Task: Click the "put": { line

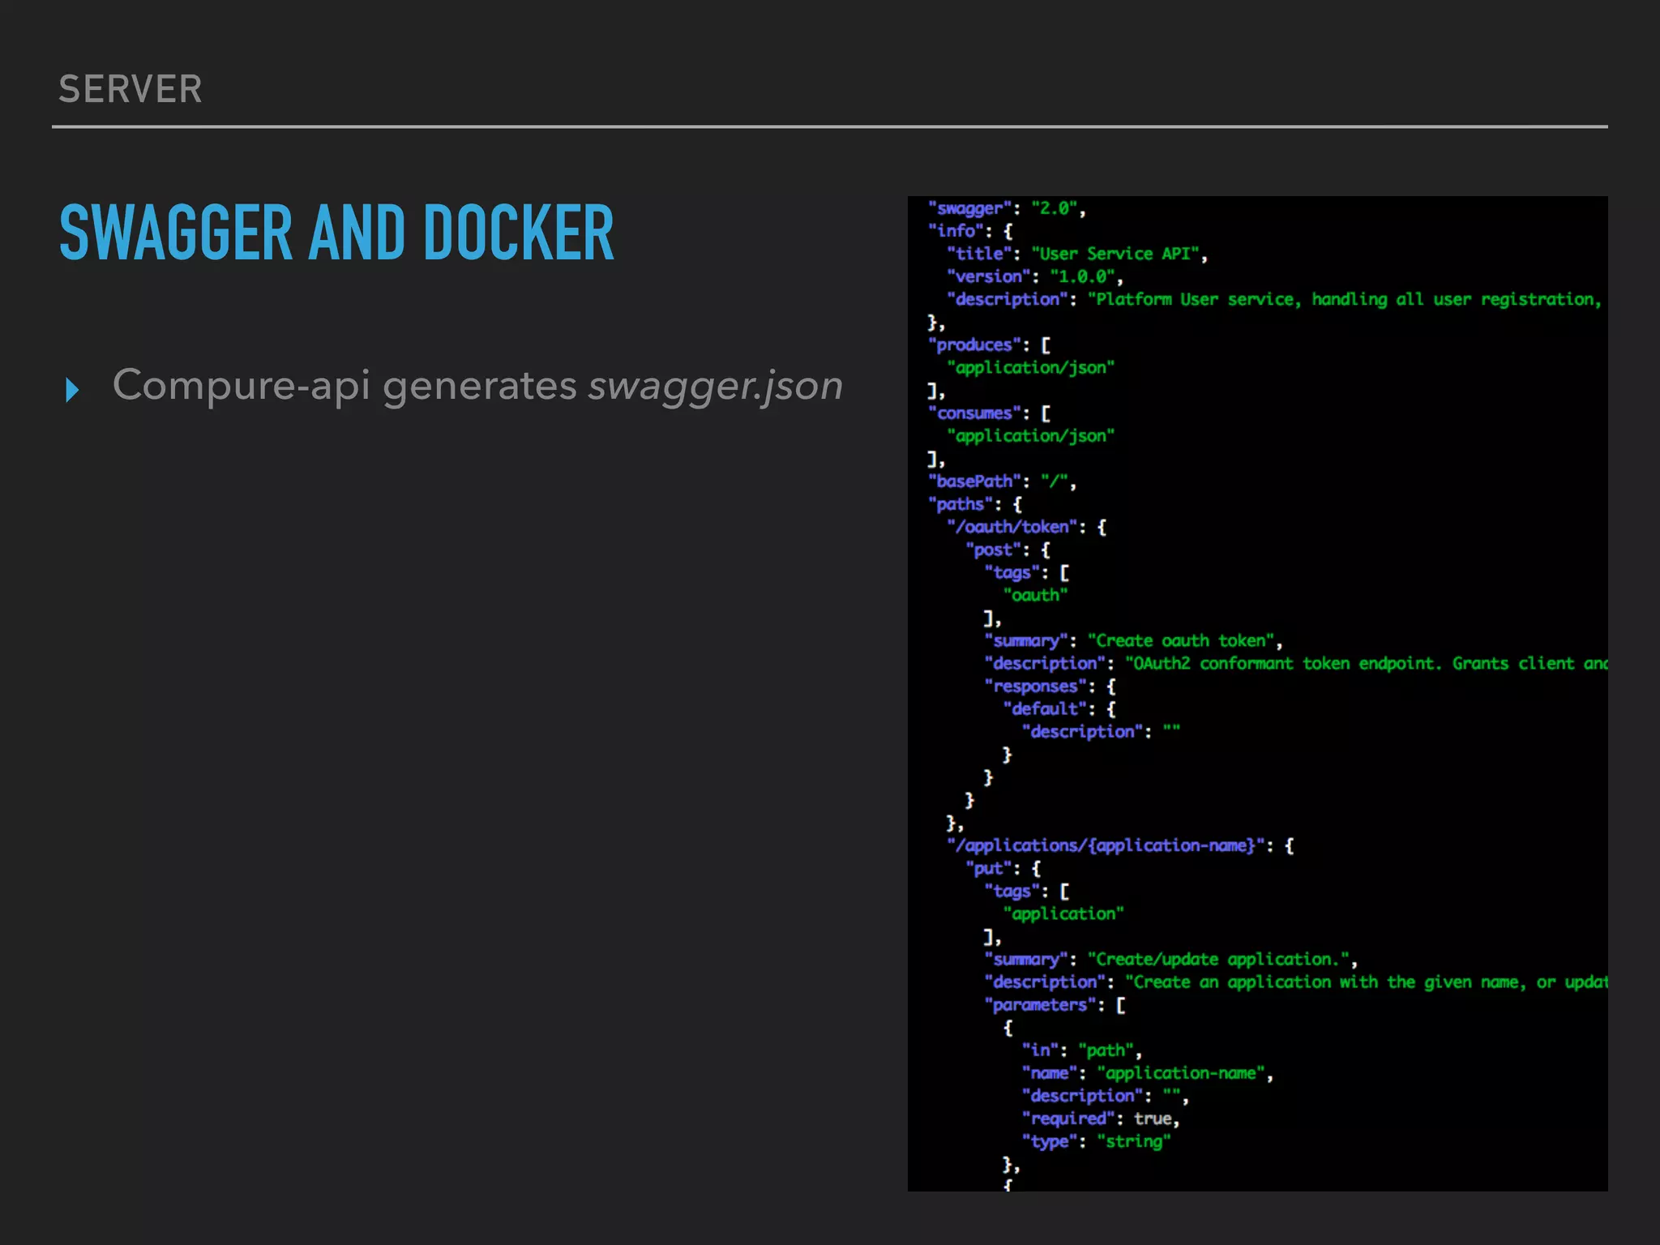Action: coord(1003,868)
